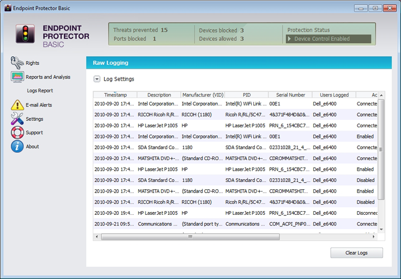
Task: Select the RICOH (1180) Connected log row
Action: tap(235, 115)
